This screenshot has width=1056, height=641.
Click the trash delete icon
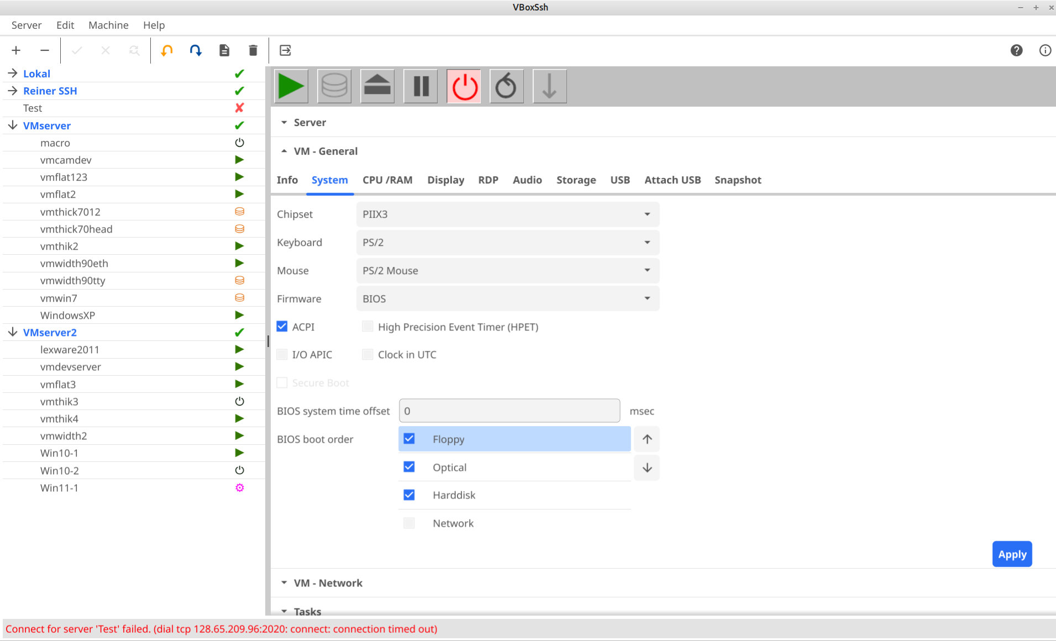pyautogui.click(x=253, y=50)
